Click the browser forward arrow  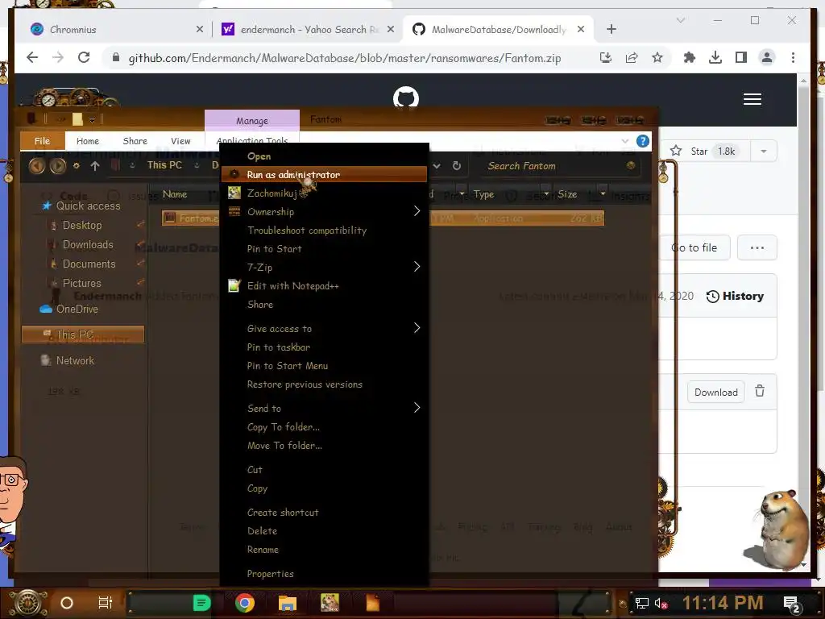point(58,57)
